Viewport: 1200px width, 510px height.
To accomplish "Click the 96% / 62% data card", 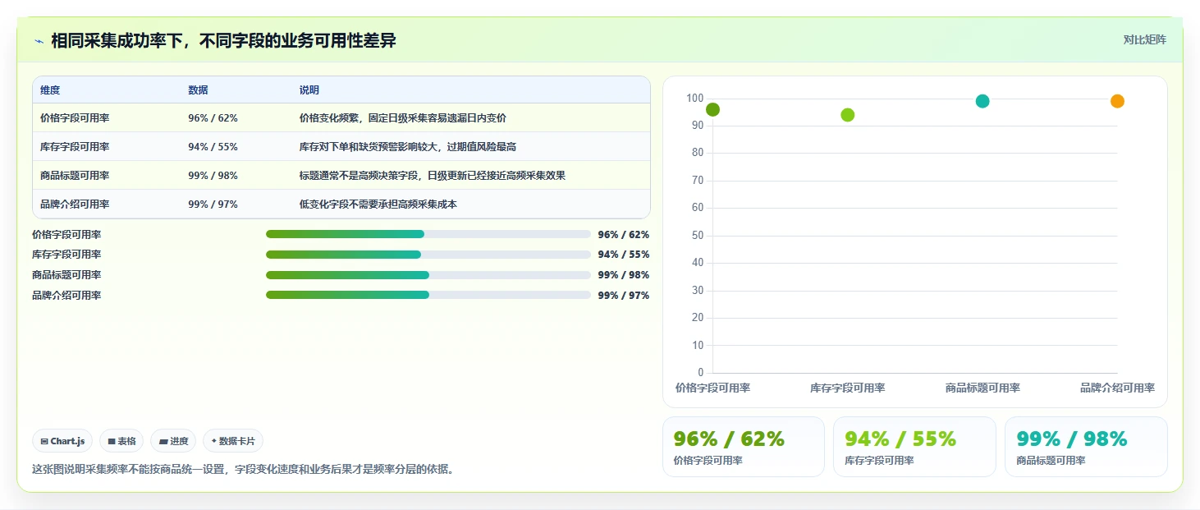I will pos(744,447).
